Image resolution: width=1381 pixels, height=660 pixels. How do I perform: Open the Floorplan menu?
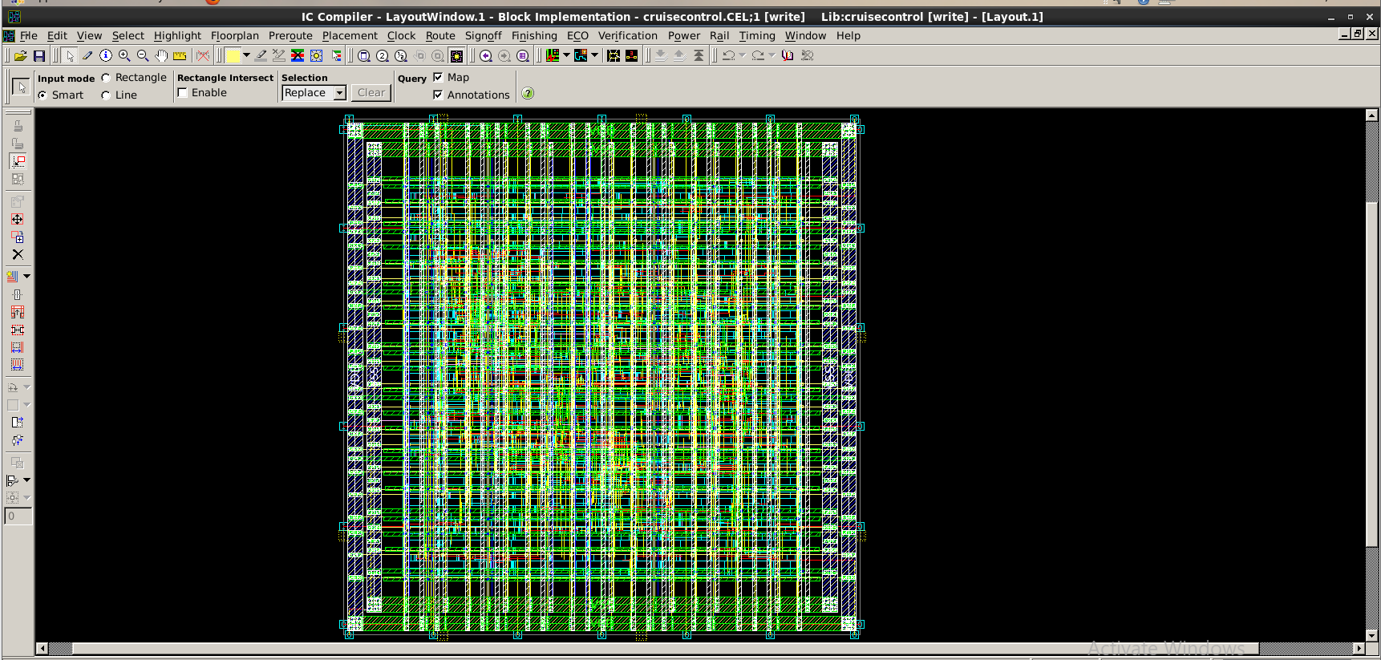[x=235, y=36]
